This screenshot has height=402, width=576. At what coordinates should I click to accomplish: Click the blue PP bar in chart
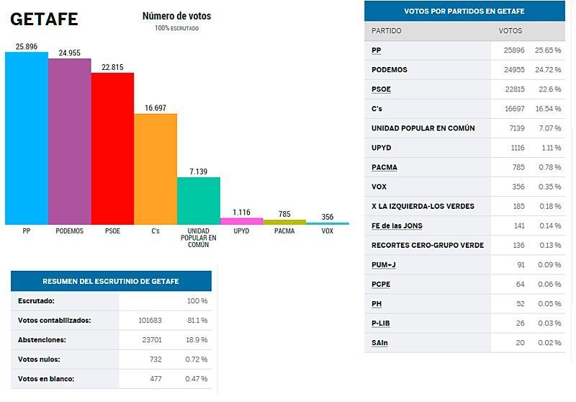pos(27,138)
